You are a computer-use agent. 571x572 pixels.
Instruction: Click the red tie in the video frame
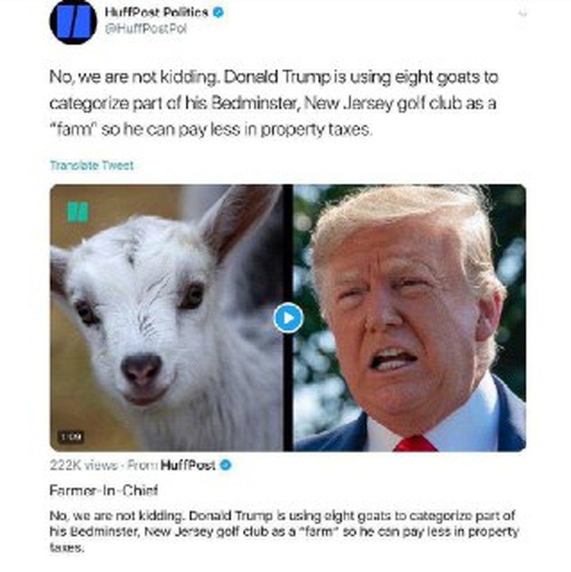[415, 444]
